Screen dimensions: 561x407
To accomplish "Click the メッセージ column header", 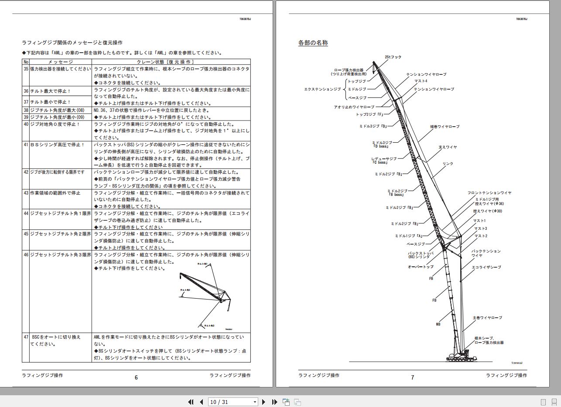I will coord(61,62).
